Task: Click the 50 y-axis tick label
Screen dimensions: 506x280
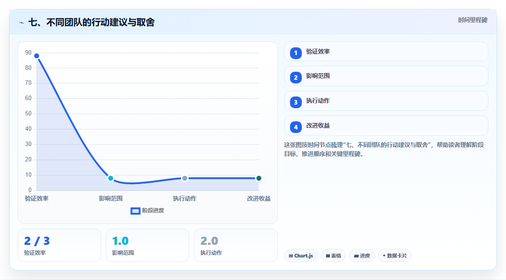Action: pos(28,114)
